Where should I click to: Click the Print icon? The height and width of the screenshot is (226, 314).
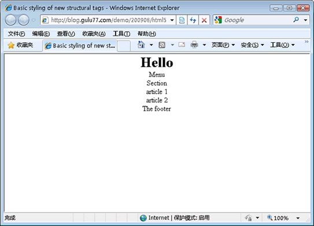pos(194,45)
